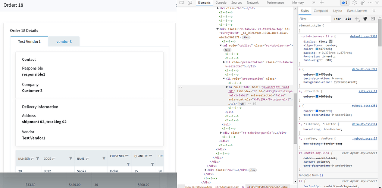The height and width of the screenshot is (188, 382).
Task: Open the Sources tab
Action: pyautogui.click(x=237, y=3)
